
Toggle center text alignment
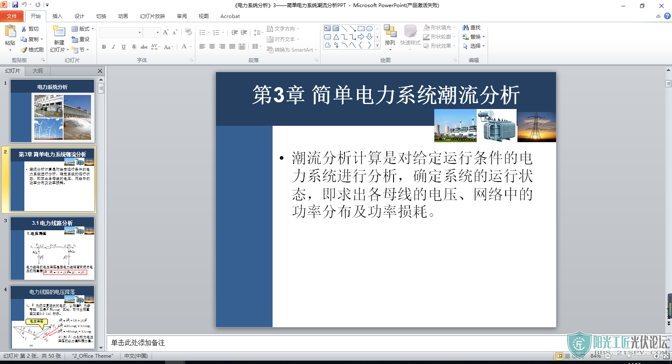click(212, 47)
